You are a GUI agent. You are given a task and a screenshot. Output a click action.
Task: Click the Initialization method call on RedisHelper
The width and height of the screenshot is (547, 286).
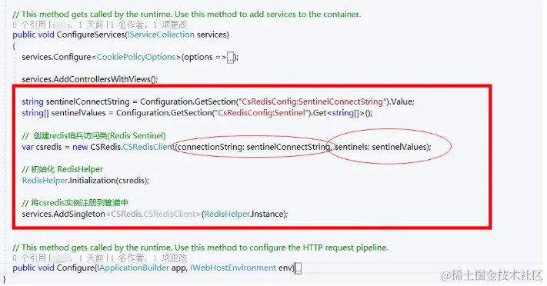click(x=93, y=181)
